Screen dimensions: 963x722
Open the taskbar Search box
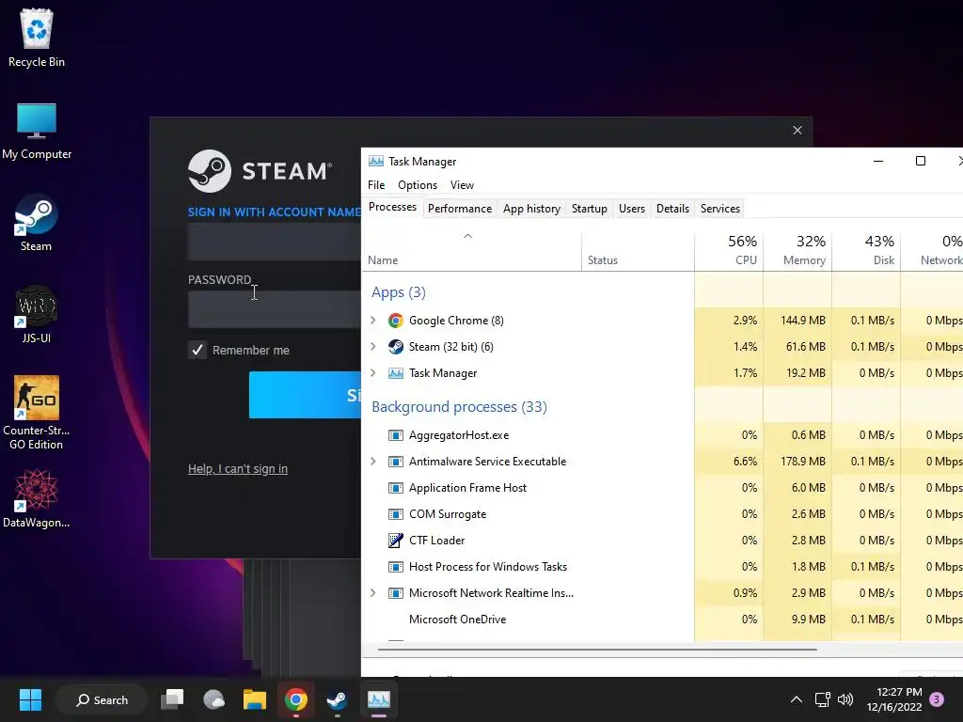[102, 699]
